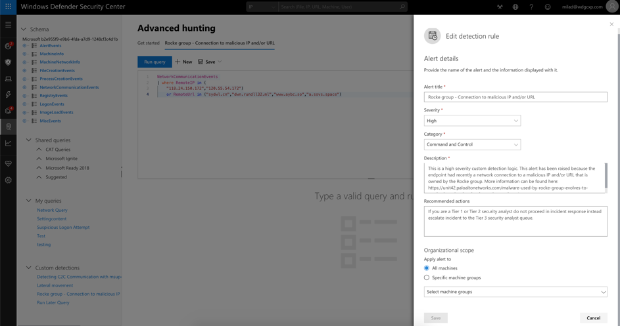Click the Alert title input field
Screen dimensions: 620x326
(x=515, y=97)
